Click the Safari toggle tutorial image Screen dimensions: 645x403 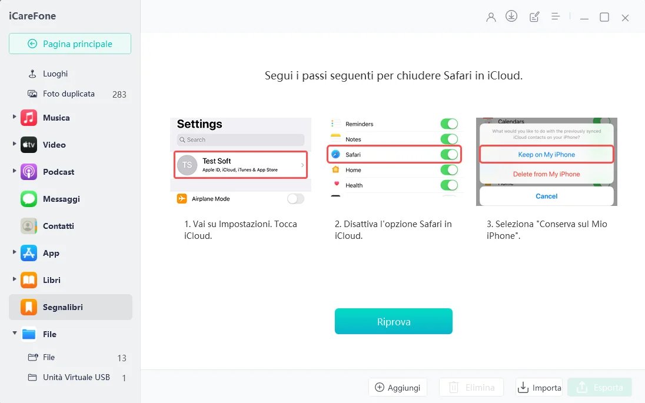pos(395,158)
